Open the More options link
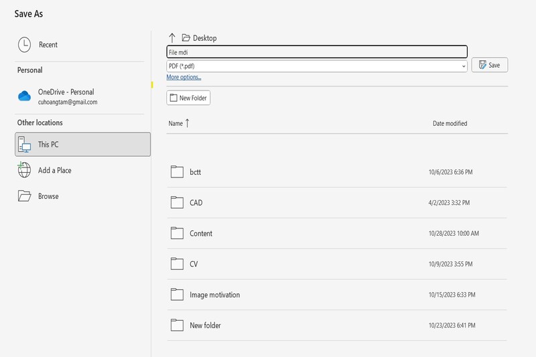Screen dimensions: 536x357 coord(184,78)
